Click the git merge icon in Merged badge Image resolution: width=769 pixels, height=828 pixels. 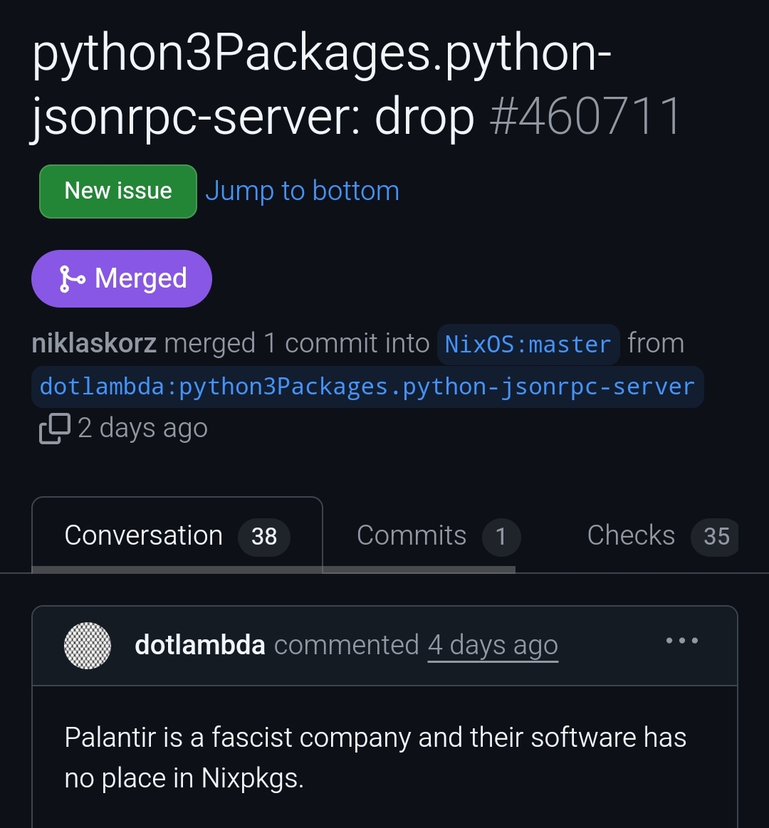click(73, 279)
